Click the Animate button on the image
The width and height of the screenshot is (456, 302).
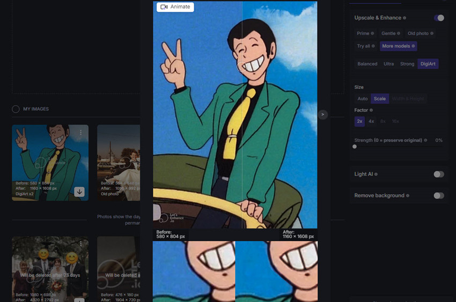pos(175,6)
